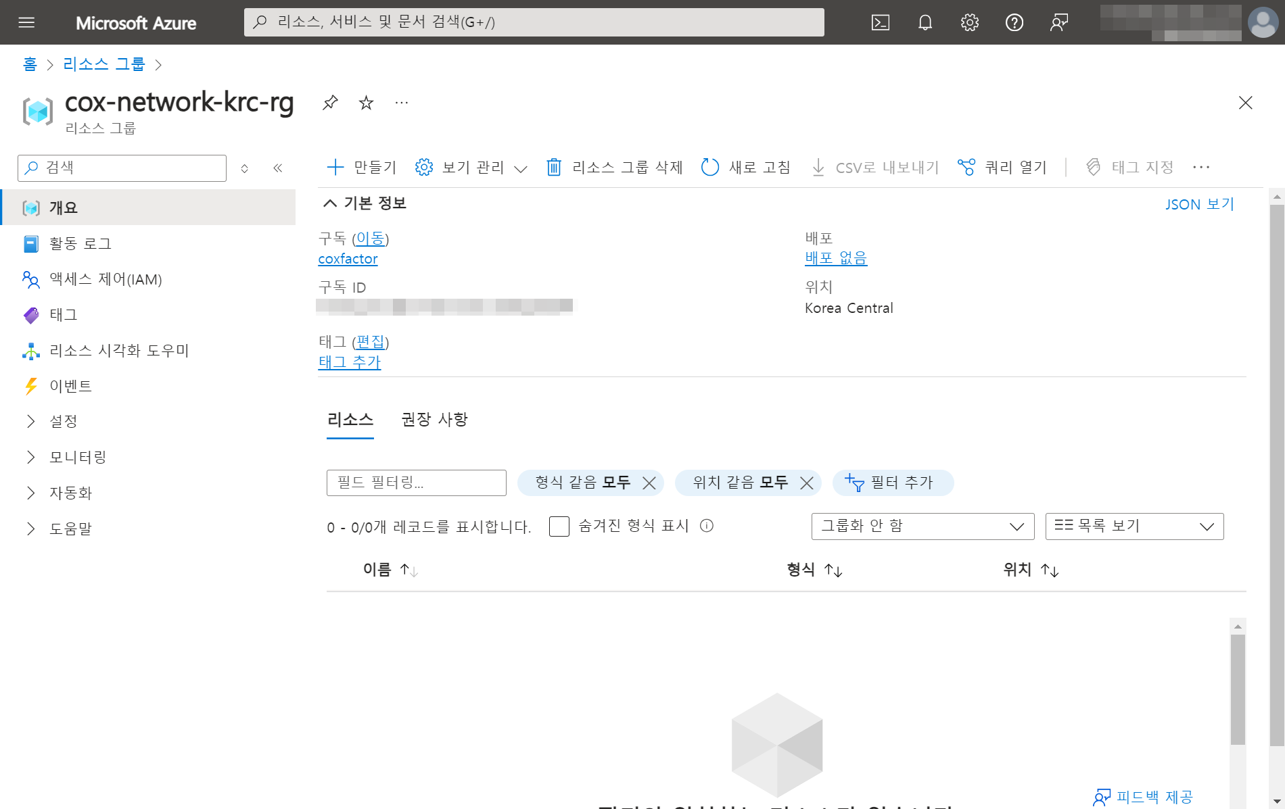Toggle expand/collapse all menu groups
The image size is (1285, 809).
tap(245, 168)
